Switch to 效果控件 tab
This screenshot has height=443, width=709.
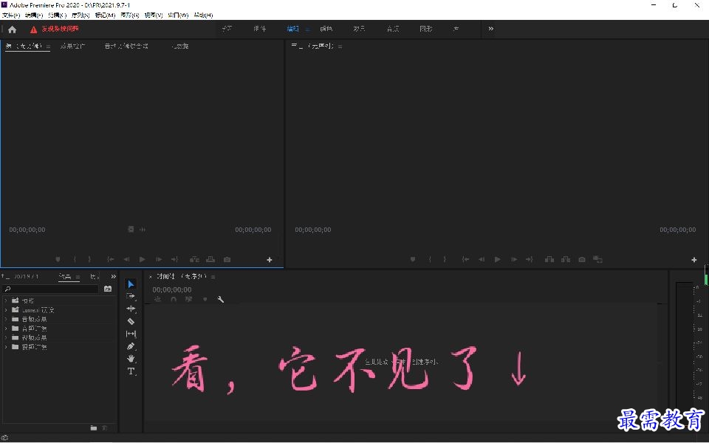[72, 46]
